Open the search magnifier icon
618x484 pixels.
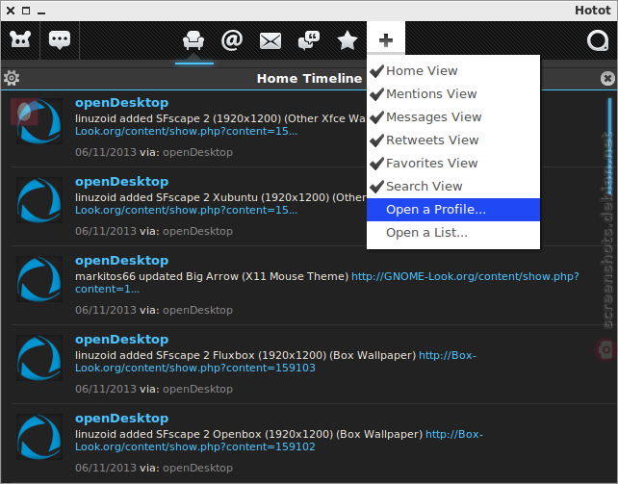point(598,40)
